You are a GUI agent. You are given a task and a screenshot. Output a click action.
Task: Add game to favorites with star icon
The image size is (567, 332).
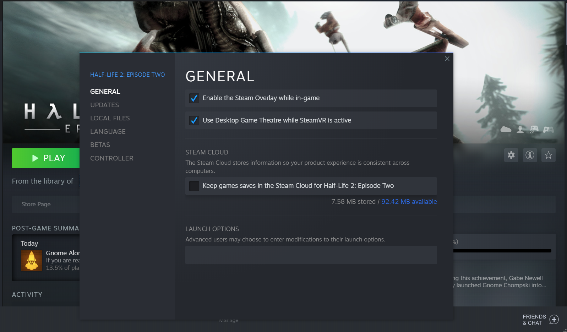point(549,155)
